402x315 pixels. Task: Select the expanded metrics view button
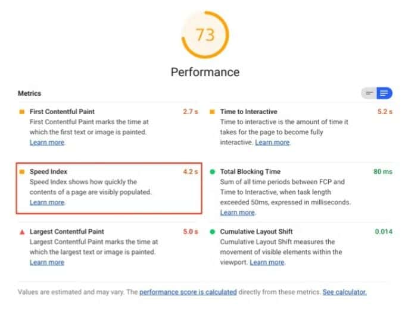coord(384,93)
